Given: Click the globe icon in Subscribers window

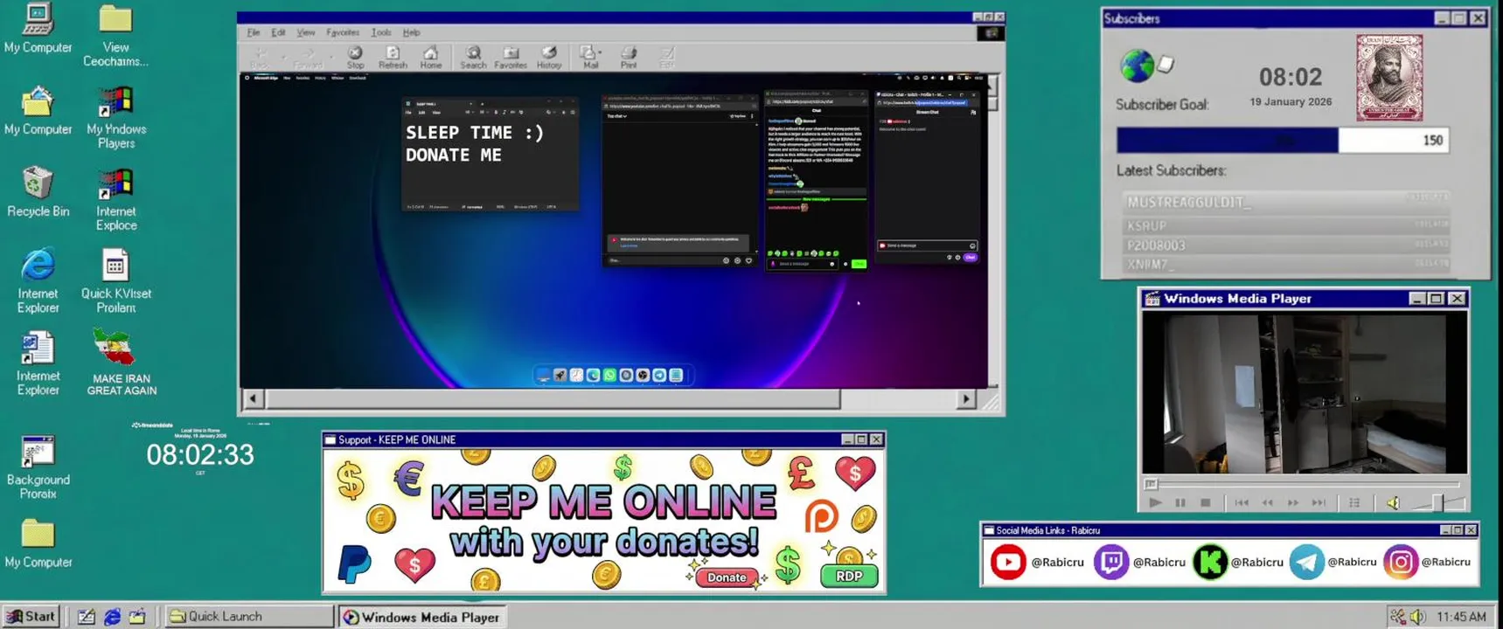Looking at the screenshot, I should pyautogui.click(x=1137, y=66).
